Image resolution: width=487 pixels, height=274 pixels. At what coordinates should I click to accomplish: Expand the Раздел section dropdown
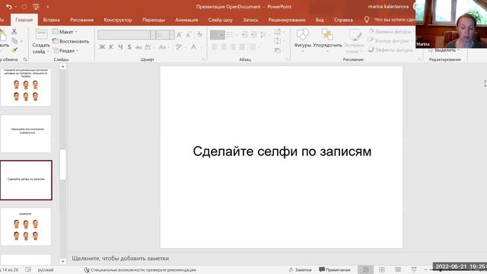[65, 50]
